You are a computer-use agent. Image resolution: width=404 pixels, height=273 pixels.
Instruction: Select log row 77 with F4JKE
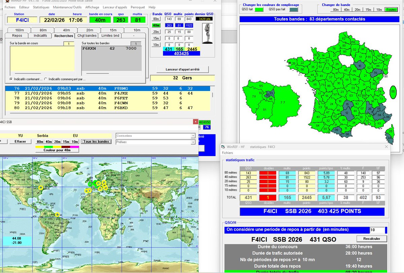click(x=108, y=93)
